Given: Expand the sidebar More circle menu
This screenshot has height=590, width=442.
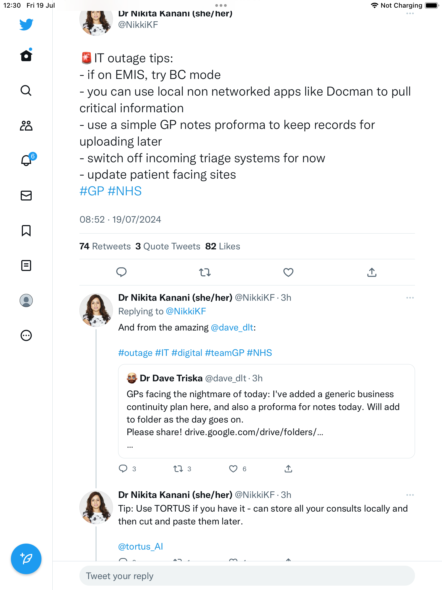Looking at the screenshot, I should click(x=26, y=335).
